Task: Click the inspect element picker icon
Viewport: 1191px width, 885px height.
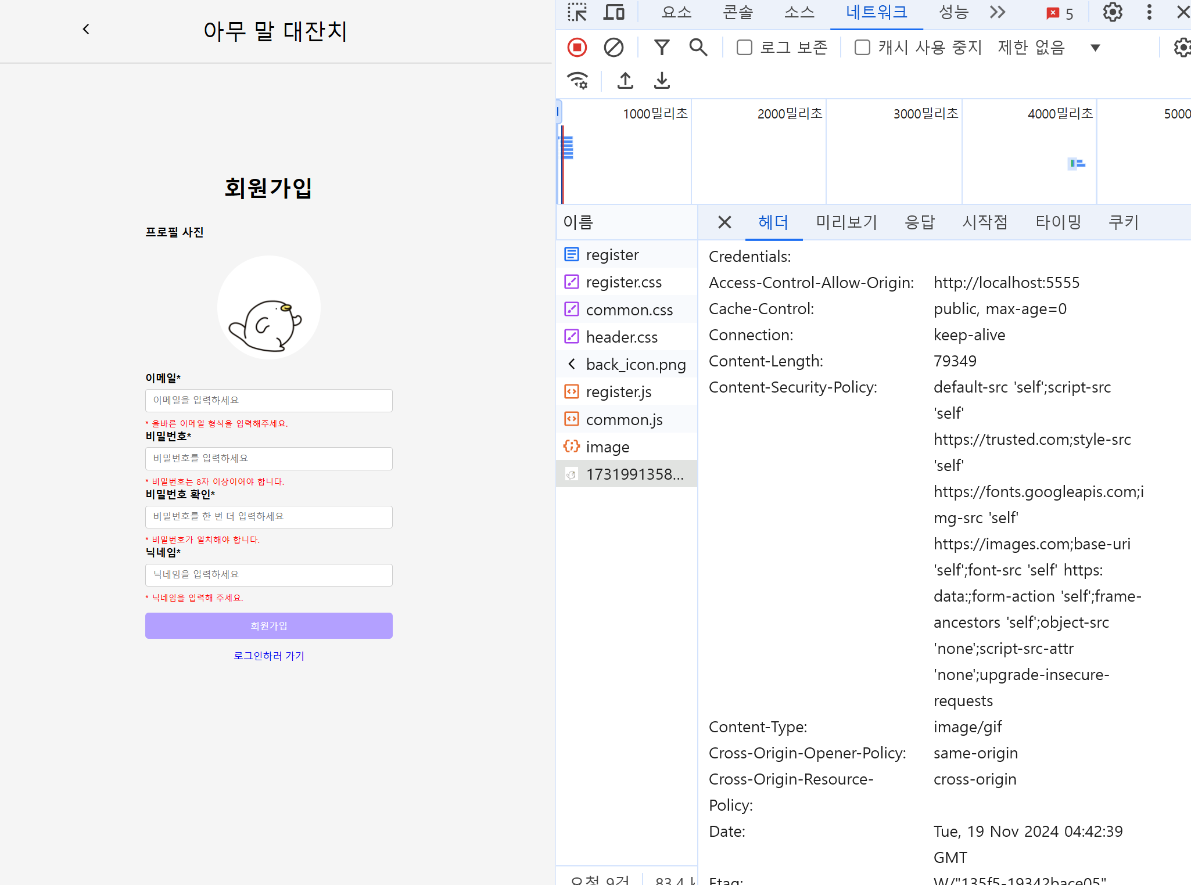Action: click(x=577, y=12)
